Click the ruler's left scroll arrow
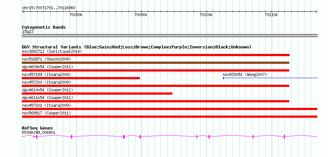 (x=23, y=11)
